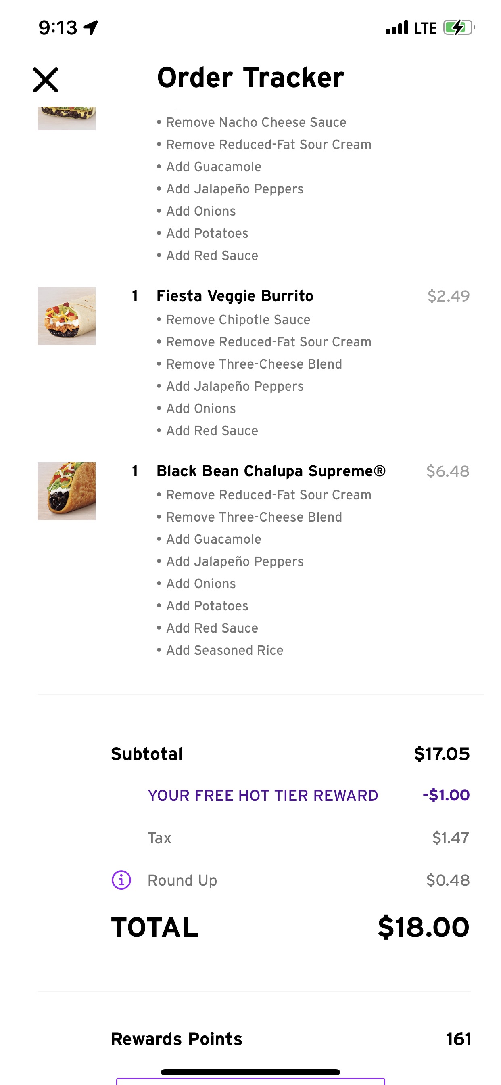Tap the location arrow status icon
This screenshot has height=1085, width=501.
90,28
